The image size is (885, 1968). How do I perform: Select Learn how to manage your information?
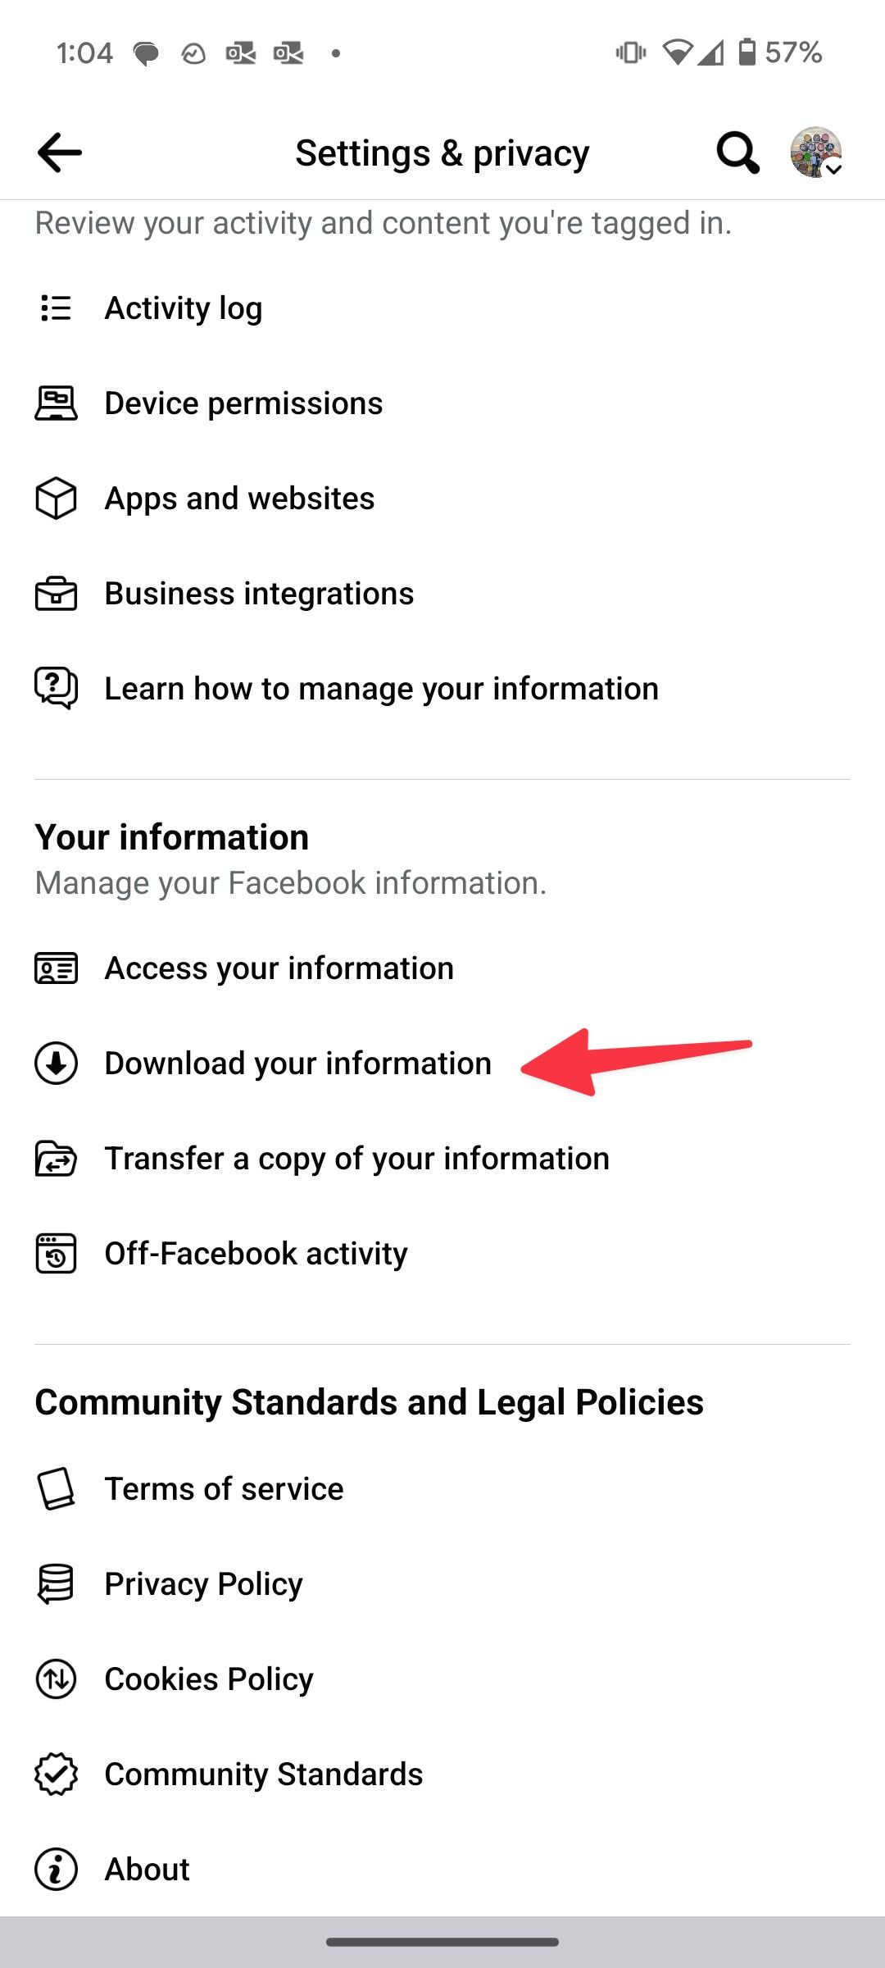381,689
